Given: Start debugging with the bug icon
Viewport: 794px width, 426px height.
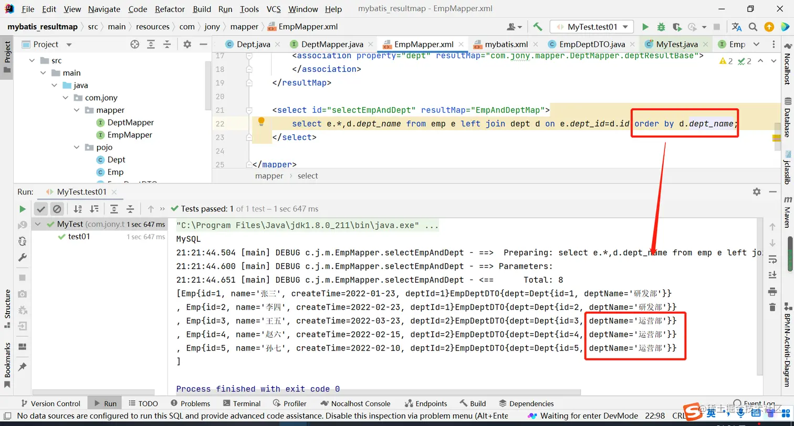Looking at the screenshot, I should tap(661, 27).
